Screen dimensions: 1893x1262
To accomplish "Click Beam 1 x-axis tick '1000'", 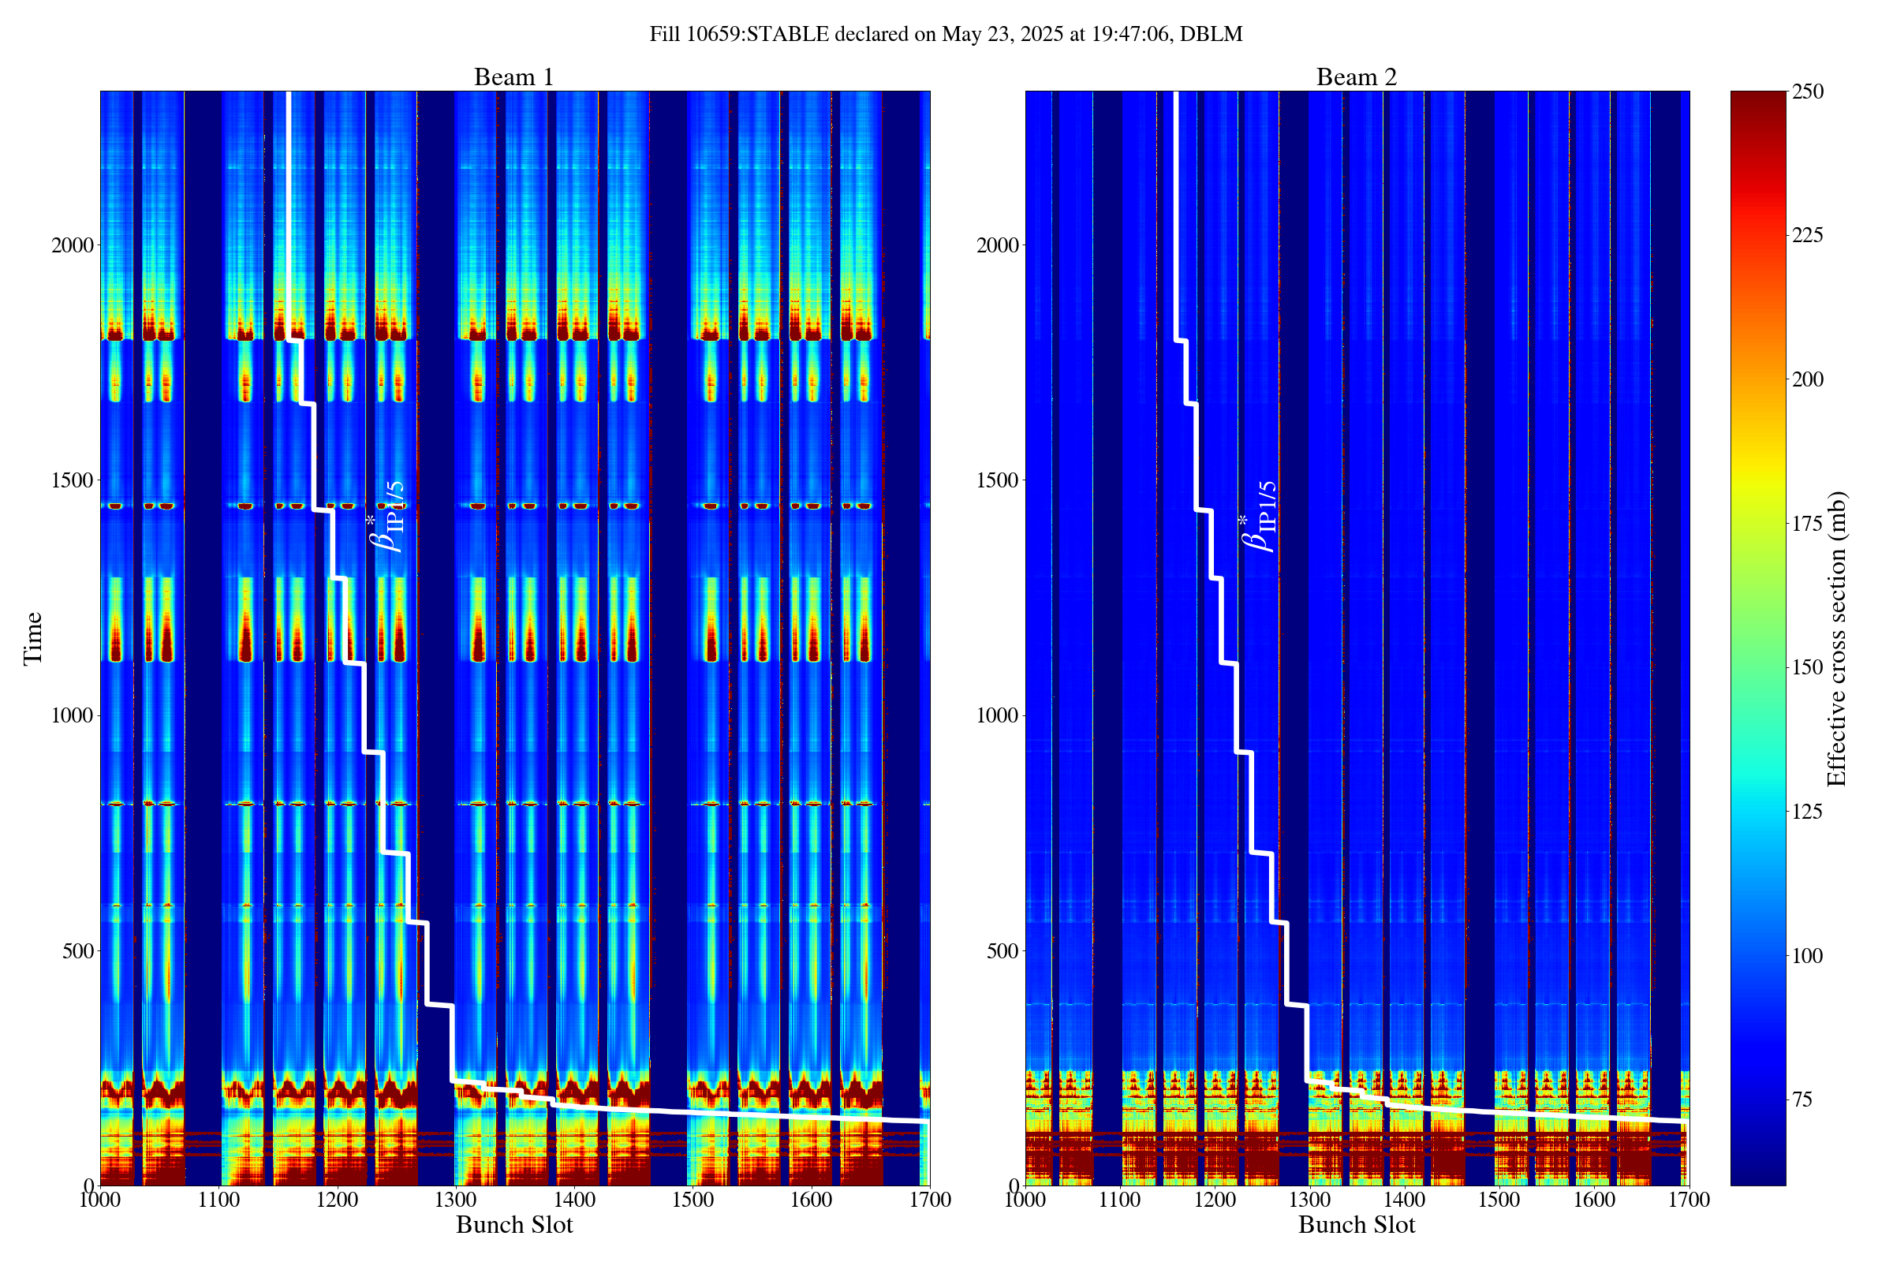I will point(101,1200).
